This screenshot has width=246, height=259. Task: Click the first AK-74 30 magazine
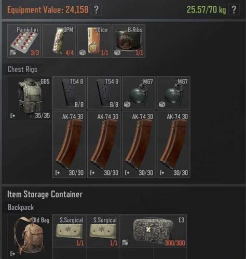[69, 144]
